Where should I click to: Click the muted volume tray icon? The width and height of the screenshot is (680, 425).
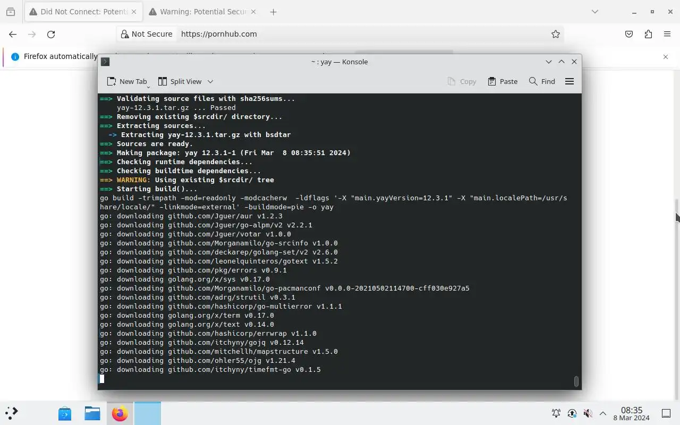(588, 413)
